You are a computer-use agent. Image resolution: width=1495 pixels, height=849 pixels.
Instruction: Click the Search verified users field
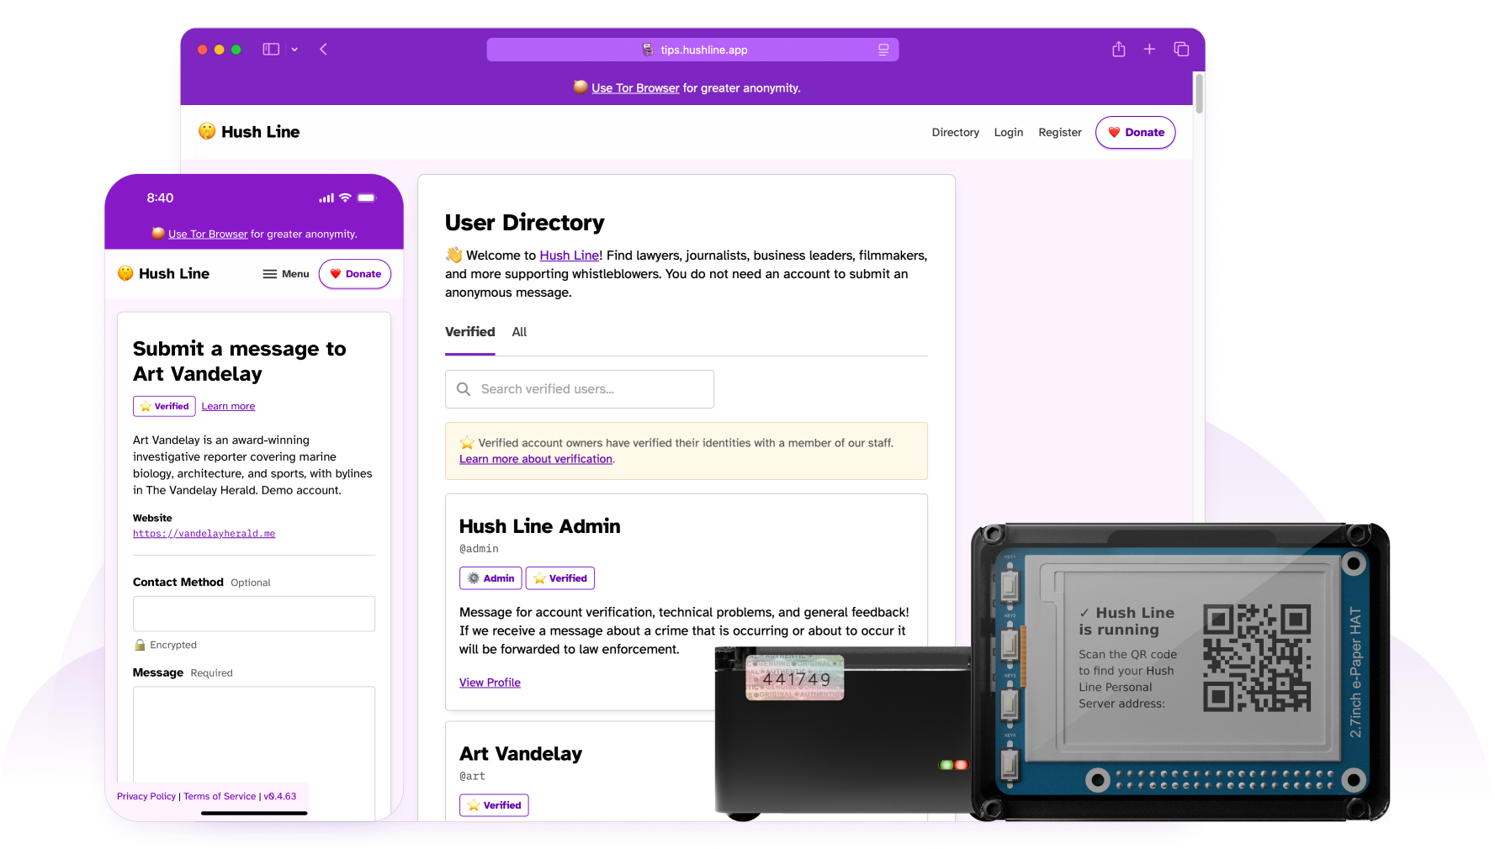tap(581, 389)
